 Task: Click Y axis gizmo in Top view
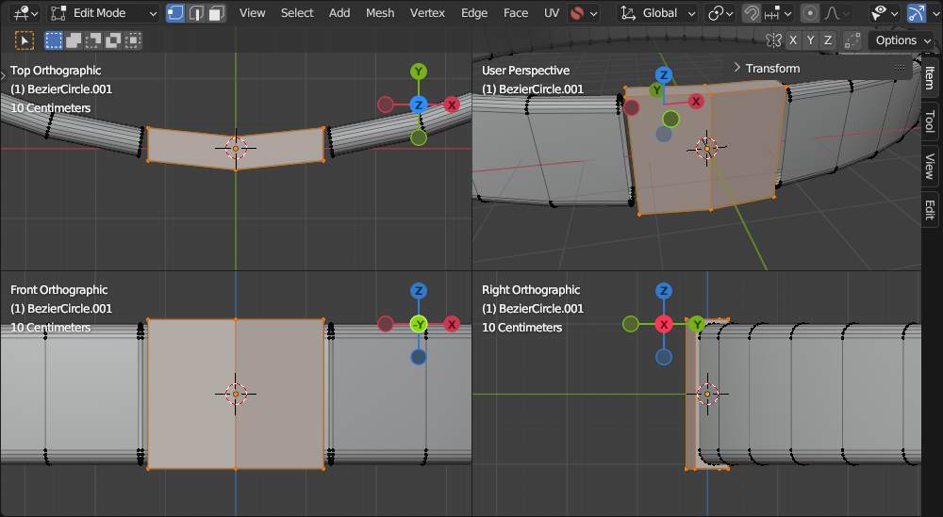coord(419,73)
